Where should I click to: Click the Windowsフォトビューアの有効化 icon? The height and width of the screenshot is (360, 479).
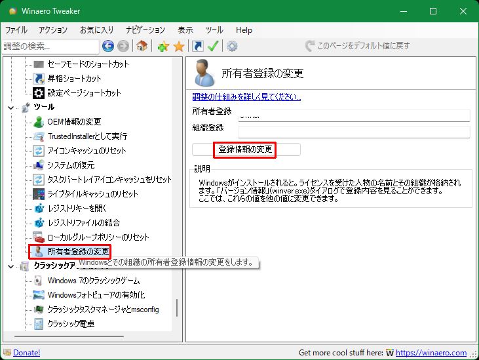[39, 295]
